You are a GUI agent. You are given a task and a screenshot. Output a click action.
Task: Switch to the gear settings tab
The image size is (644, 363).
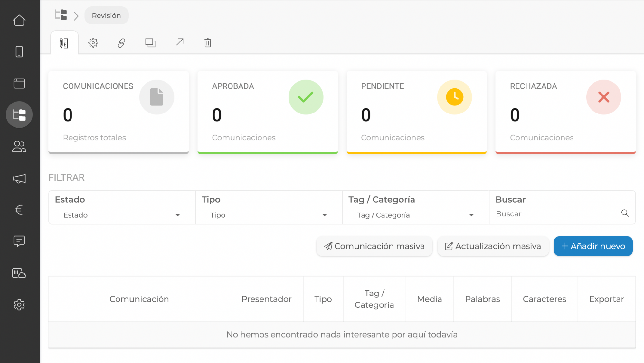click(x=93, y=42)
